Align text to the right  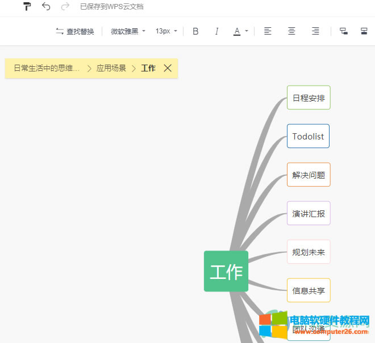pyautogui.click(x=315, y=31)
